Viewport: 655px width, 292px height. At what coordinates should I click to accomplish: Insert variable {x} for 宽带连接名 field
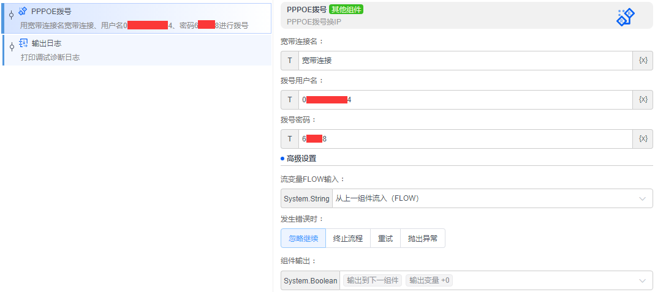(643, 61)
